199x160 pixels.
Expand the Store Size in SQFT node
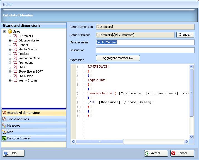(x=10, y=72)
